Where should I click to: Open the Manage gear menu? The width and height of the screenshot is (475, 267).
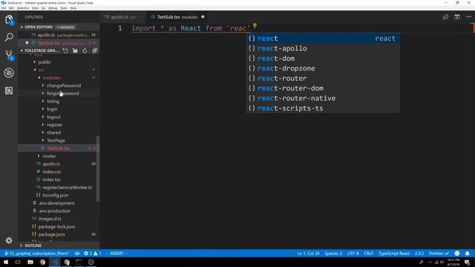tap(9, 240)
